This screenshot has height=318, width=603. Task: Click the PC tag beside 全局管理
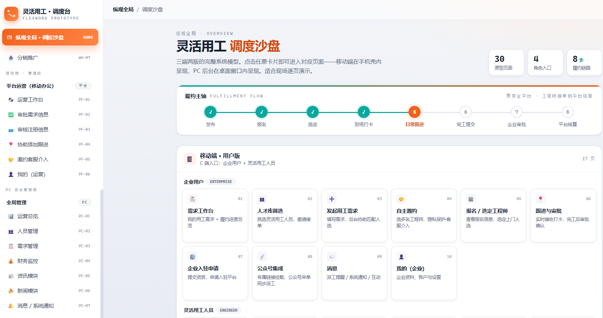pos(84,202)
